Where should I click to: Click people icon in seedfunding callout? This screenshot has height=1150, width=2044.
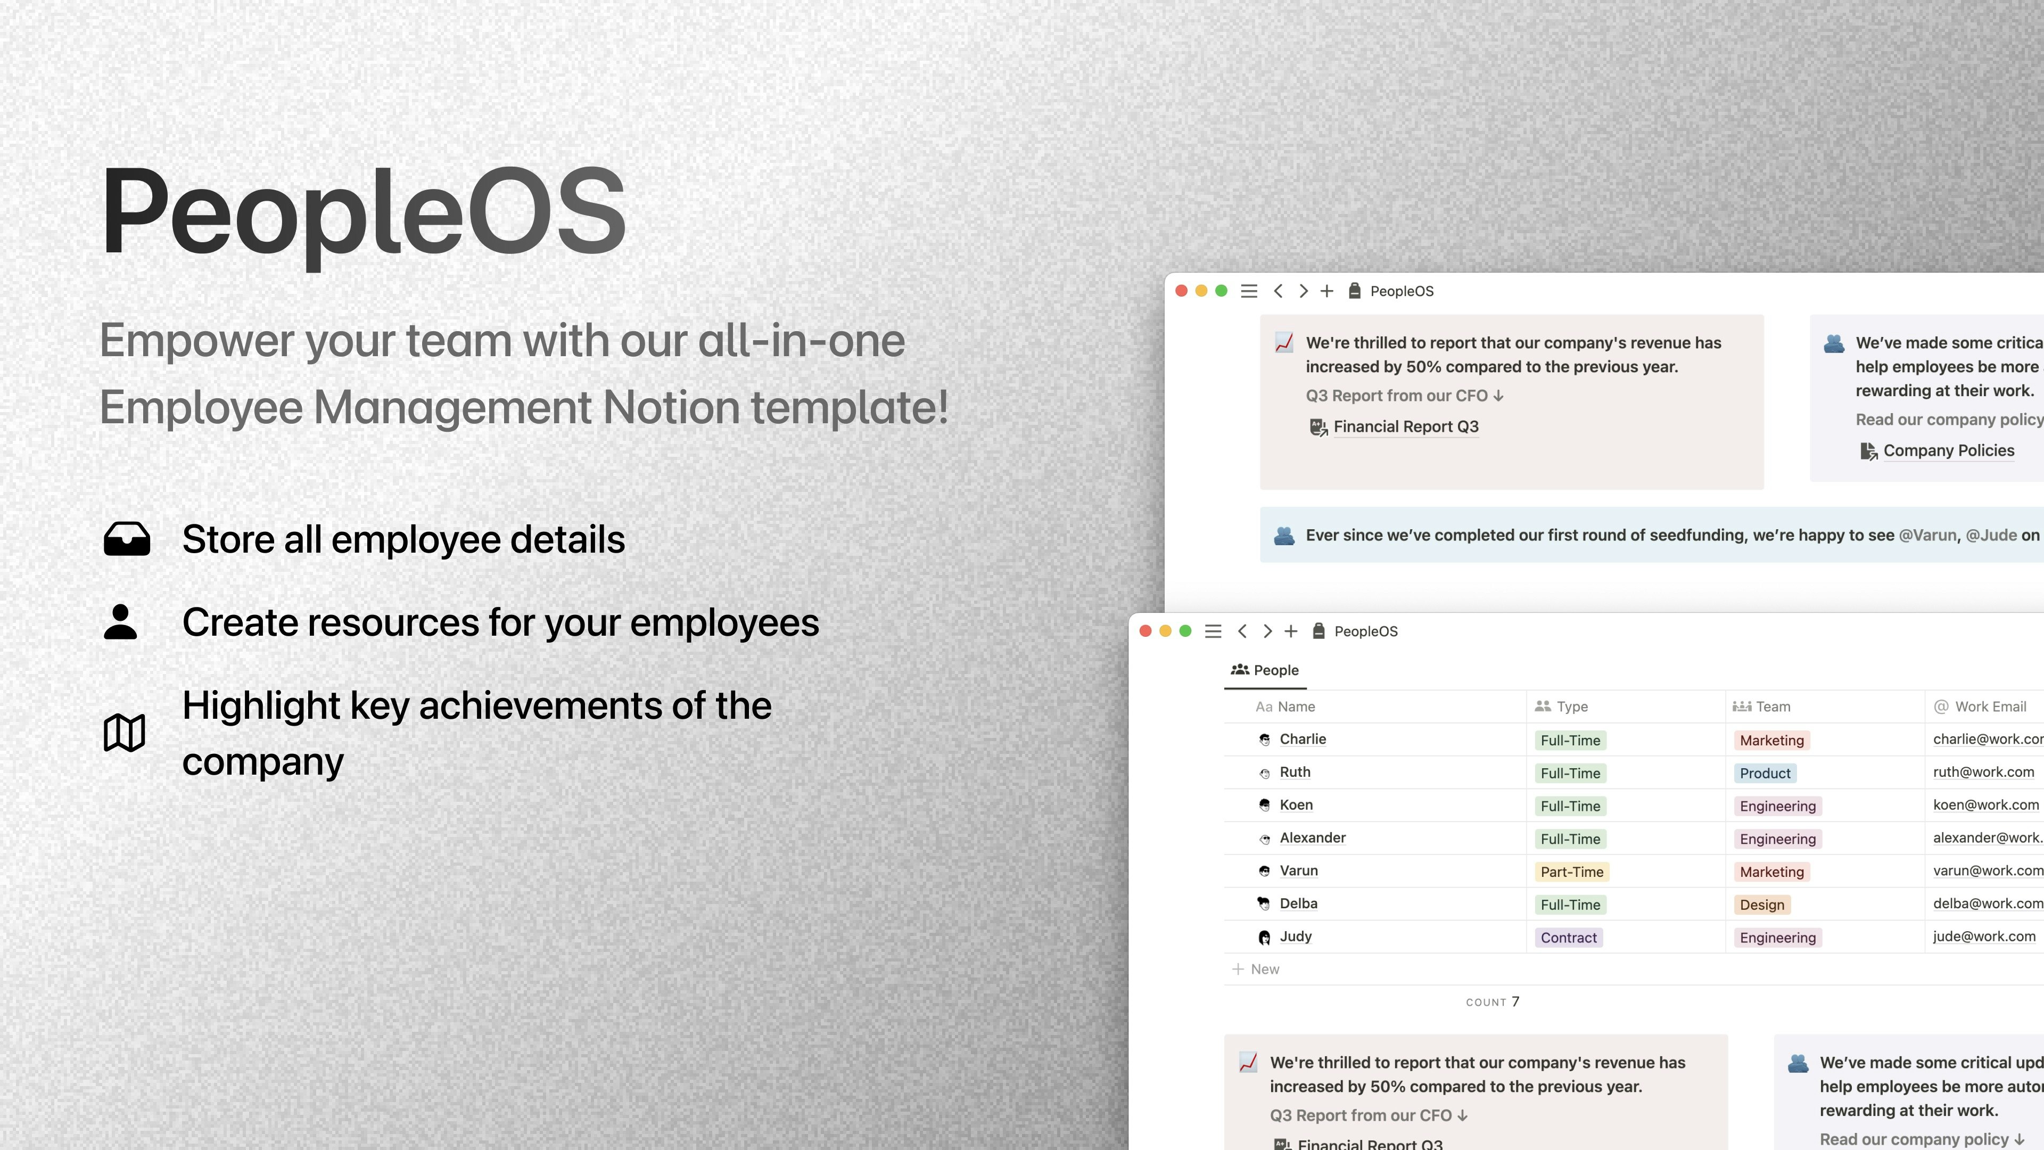[1284, 536]
